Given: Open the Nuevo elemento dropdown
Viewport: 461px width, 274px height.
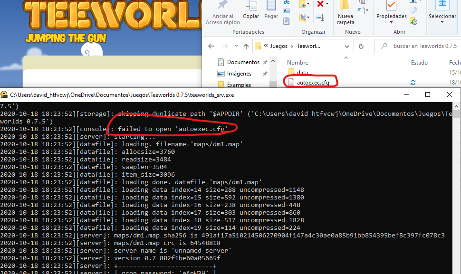Looking at the screenshot, I should (x=363, y=2).
